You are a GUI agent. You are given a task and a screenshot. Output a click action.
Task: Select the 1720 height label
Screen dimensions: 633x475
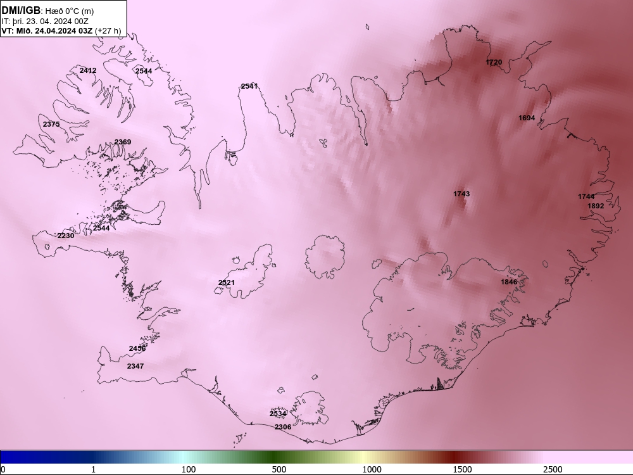(494, 62)
